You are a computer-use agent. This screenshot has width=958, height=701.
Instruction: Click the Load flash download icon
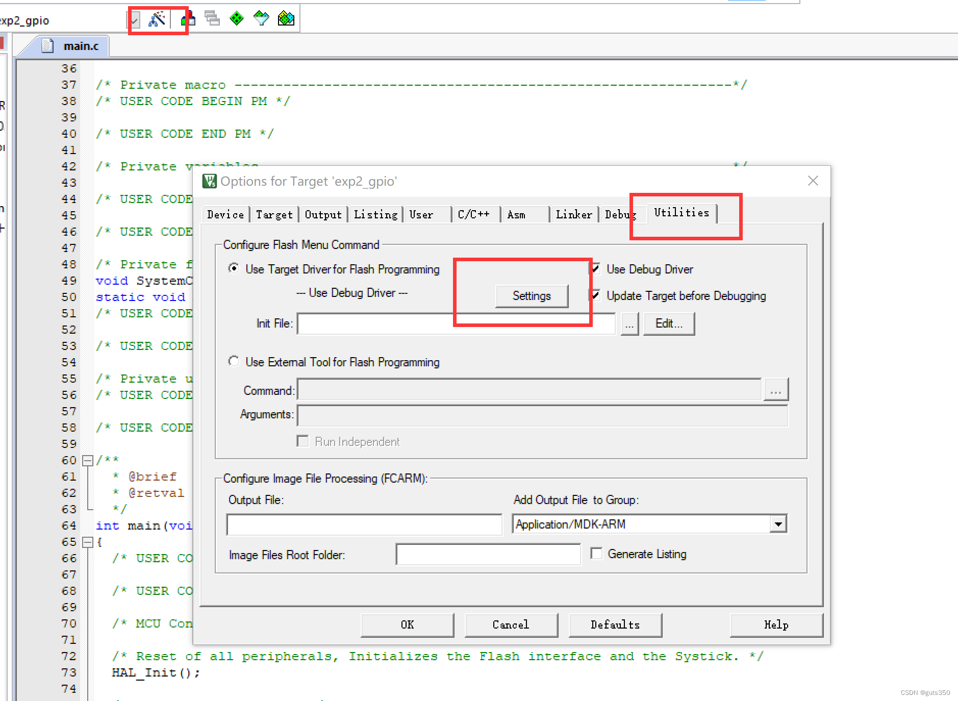coord(188,18)
